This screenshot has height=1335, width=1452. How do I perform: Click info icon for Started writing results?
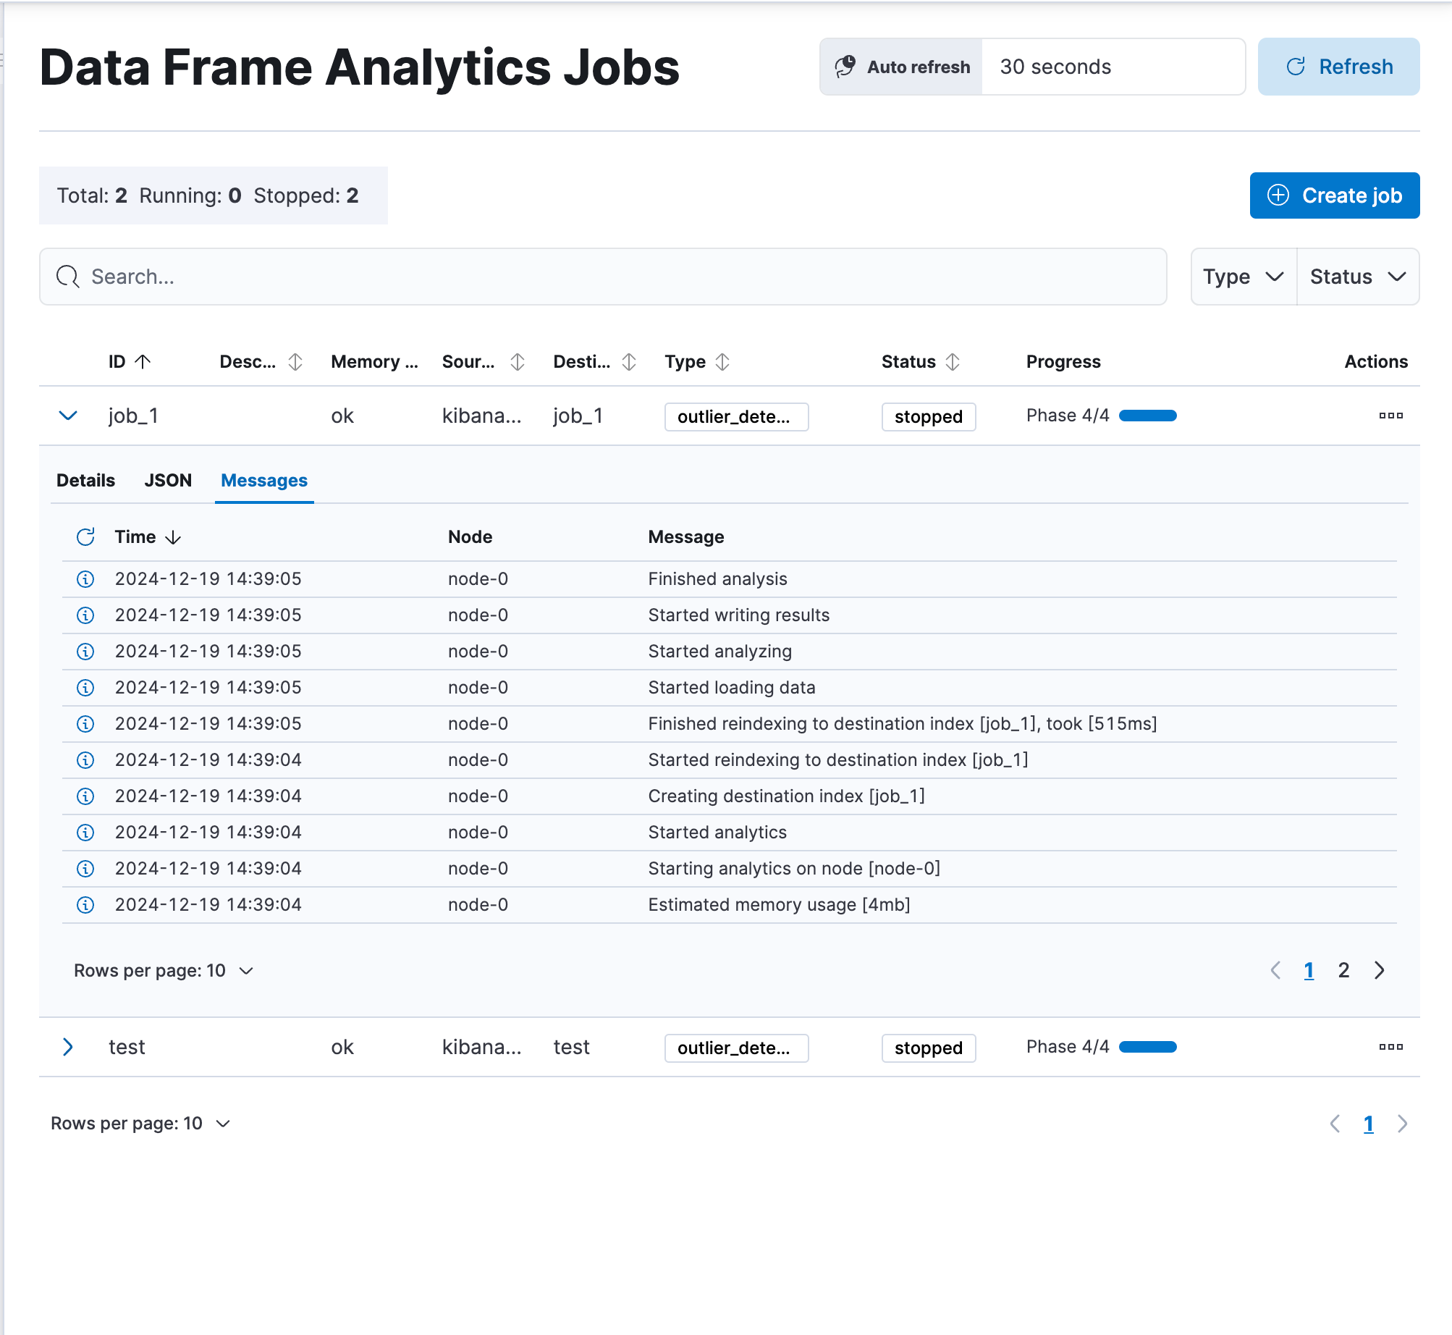coord(85,615)
